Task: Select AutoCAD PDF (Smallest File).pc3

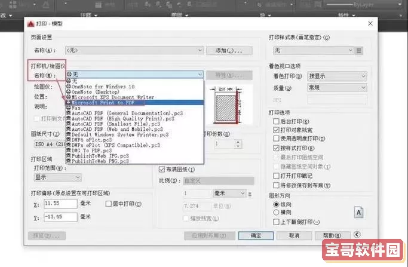Action: click(x=134, y=124)
